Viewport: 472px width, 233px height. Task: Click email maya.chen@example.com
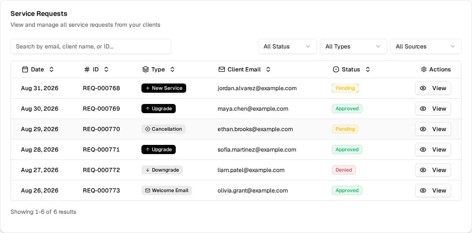click(x=253, y=109)
